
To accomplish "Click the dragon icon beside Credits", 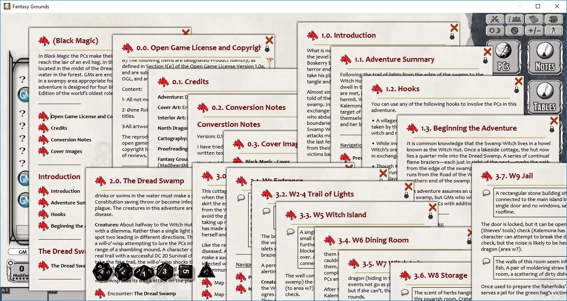I will (x=44, y=128).
